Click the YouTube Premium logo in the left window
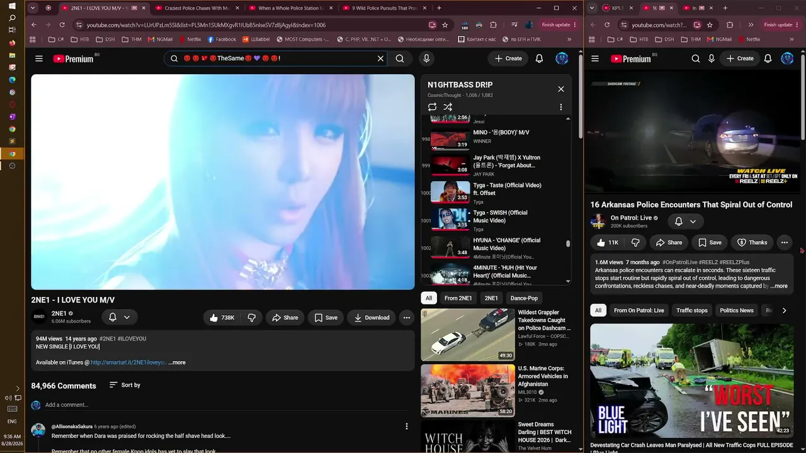The image size is (806, 453). pyautogui.click(x=73, y=59)
